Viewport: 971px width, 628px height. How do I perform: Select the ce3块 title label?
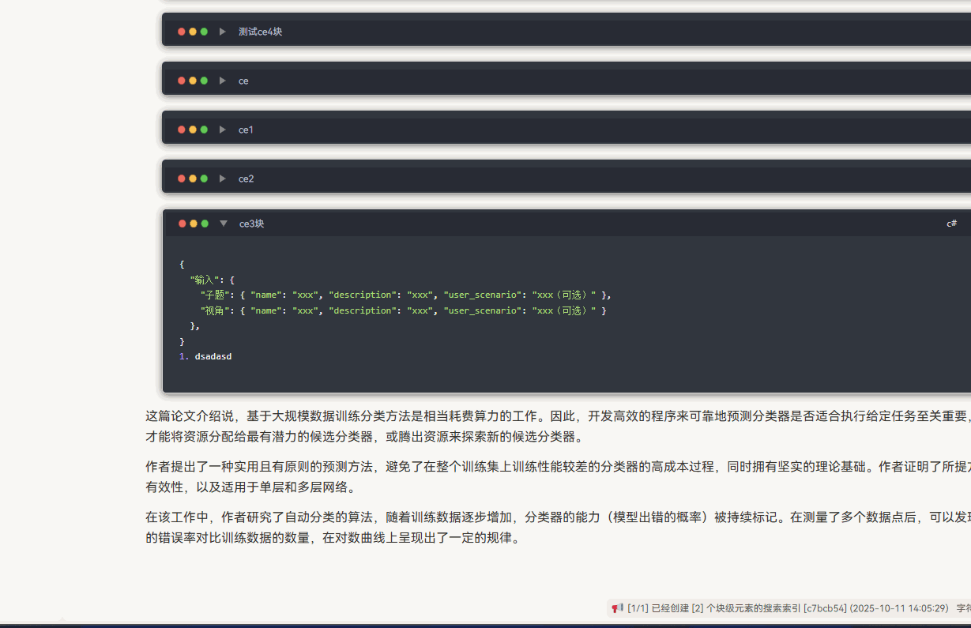pos(251,224)
